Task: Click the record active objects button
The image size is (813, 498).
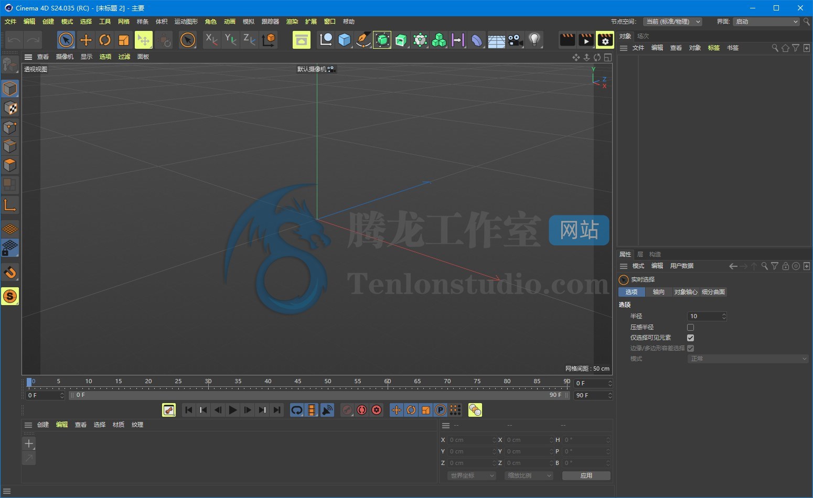Action: pyautogui.click(x=347, y=410)
